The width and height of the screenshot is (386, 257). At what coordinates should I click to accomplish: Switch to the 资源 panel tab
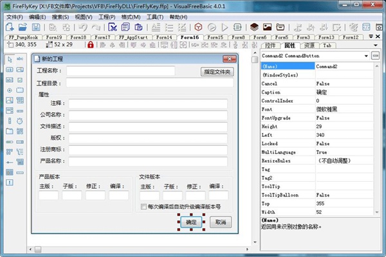(309, 46)
